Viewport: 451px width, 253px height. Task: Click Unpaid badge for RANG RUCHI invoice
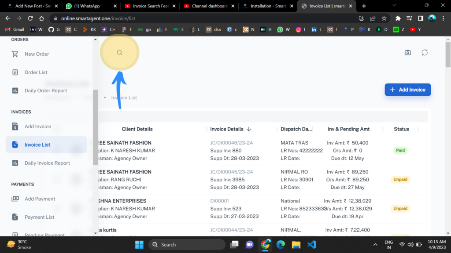click(400, 179)
